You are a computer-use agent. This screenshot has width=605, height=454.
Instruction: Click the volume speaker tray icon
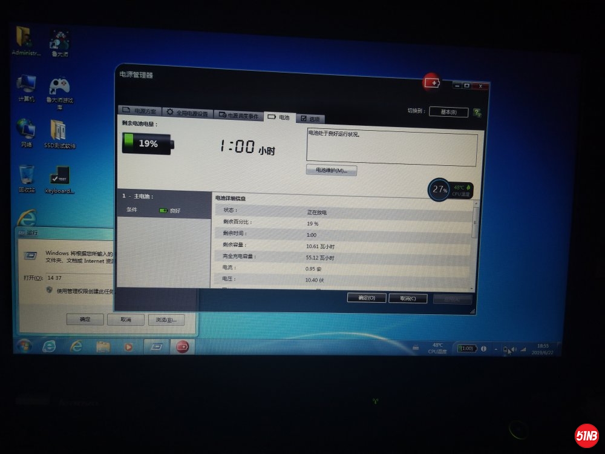pyautogui.click(x=512, y=349)
